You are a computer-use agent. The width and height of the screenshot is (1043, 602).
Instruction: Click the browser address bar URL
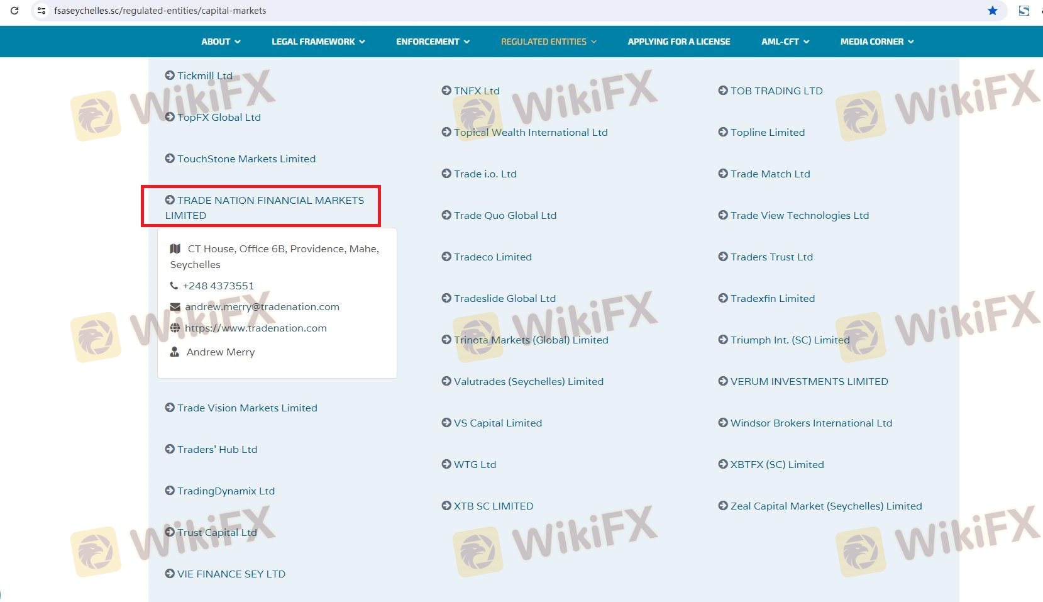[x=160, y=11]
